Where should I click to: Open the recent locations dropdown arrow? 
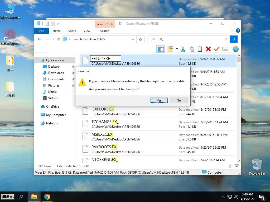53,39
